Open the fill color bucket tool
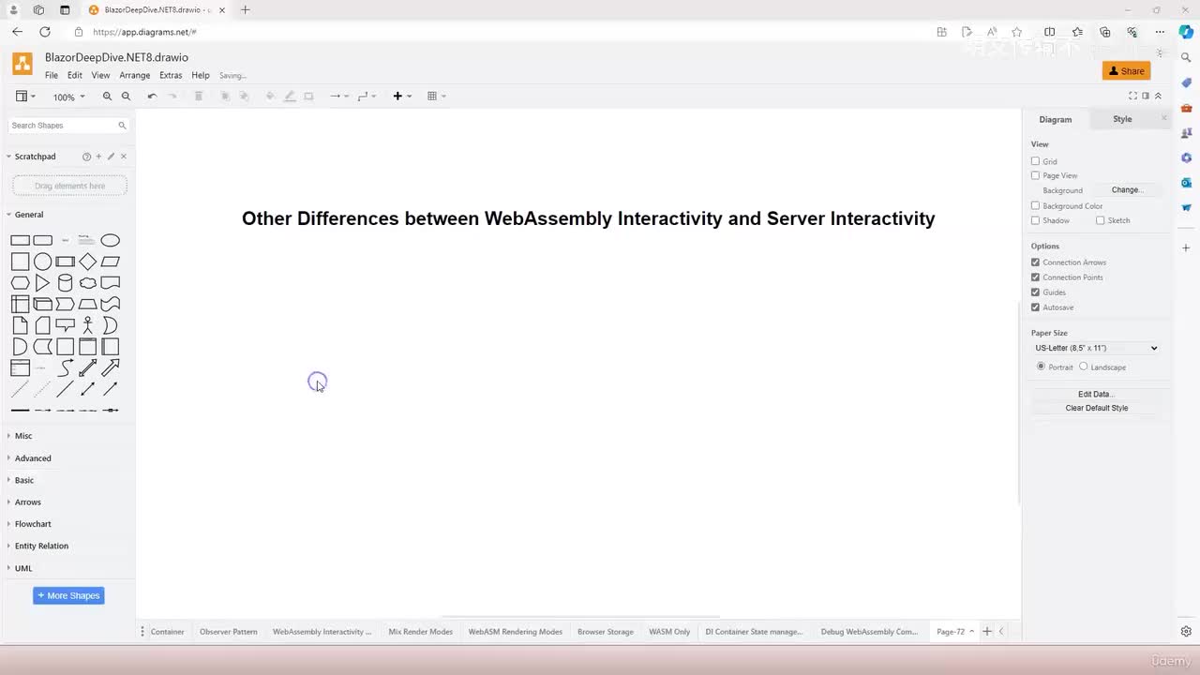Viewport: 1200px width, 675px height. click(x=271, y=97)
